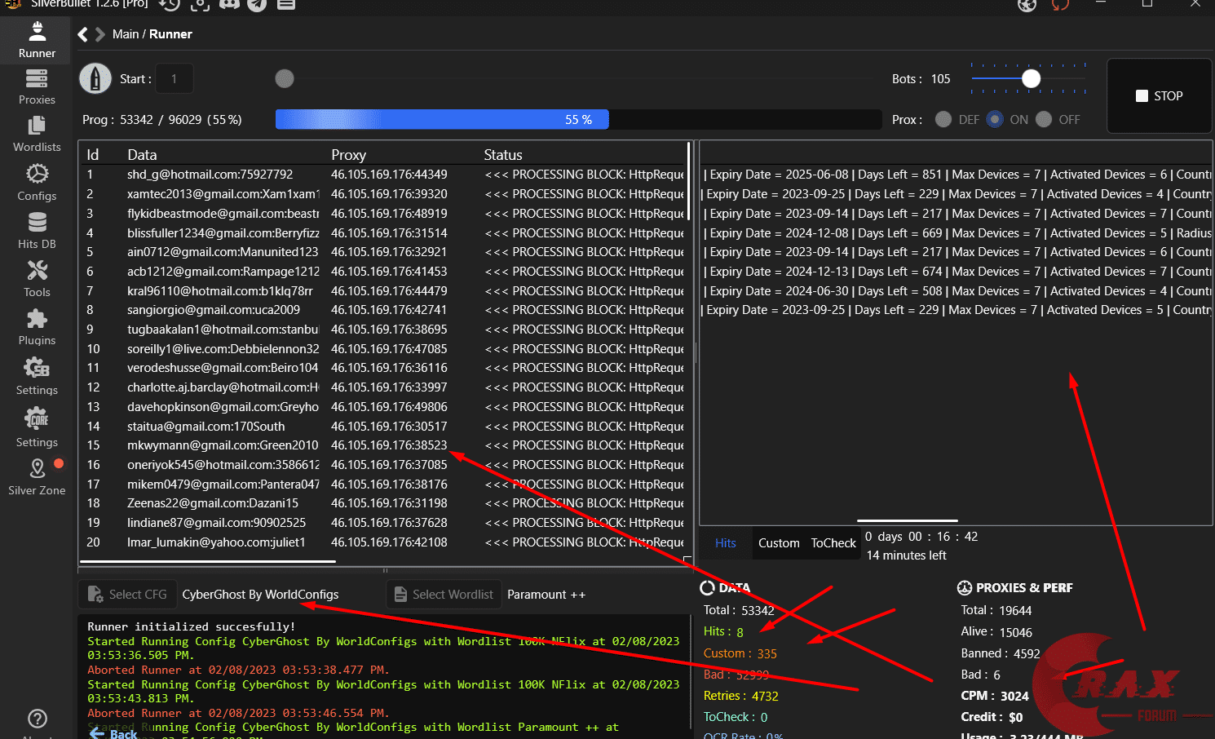Select the ON proxy radio button
This screenshot has height=739, width=1215.
pyautogui.click(x=995, y=119)
